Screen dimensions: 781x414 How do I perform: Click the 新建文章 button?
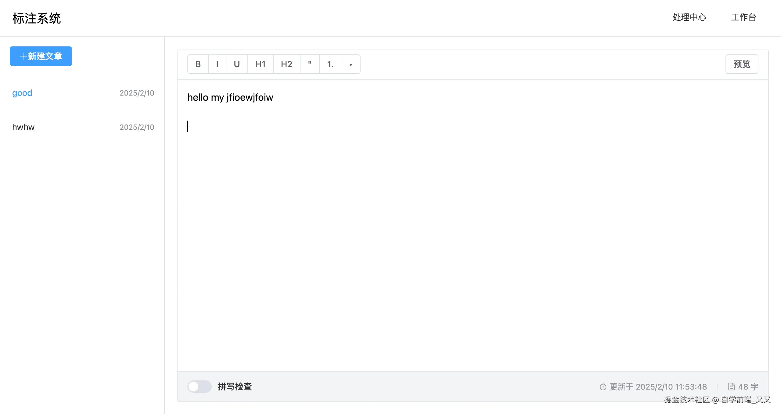(x=41, y=56)
